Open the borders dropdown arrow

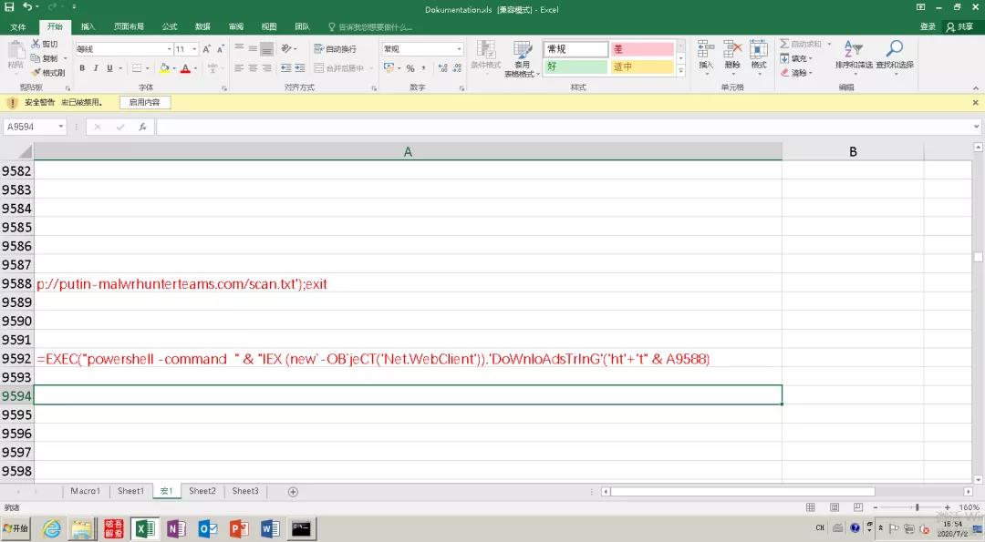pyautogui.click(x=148, y=67)
